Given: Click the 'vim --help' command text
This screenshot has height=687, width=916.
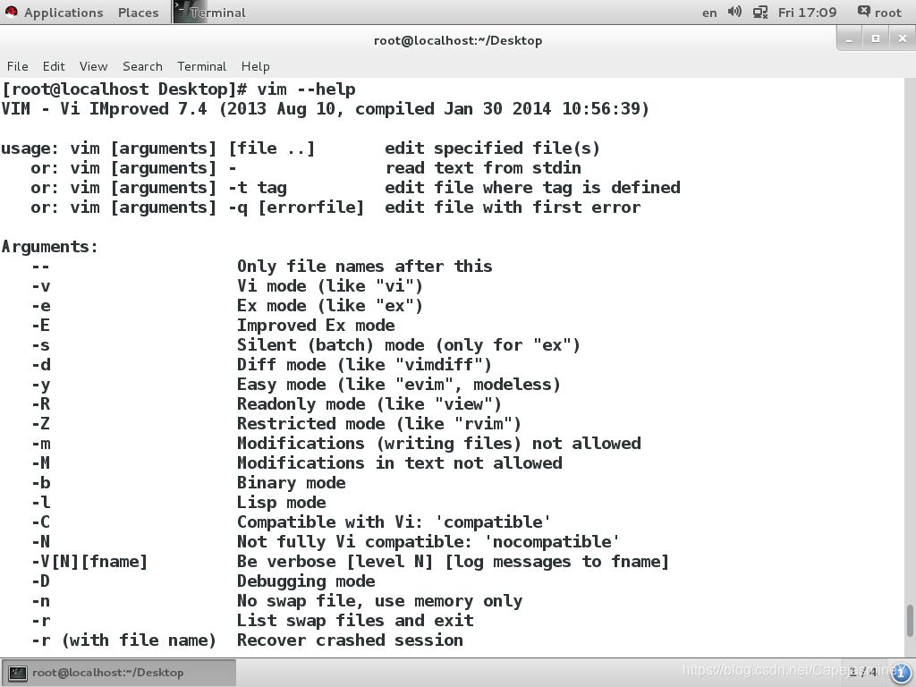Looking at the screenshot, I should click(x=306, y=89).
